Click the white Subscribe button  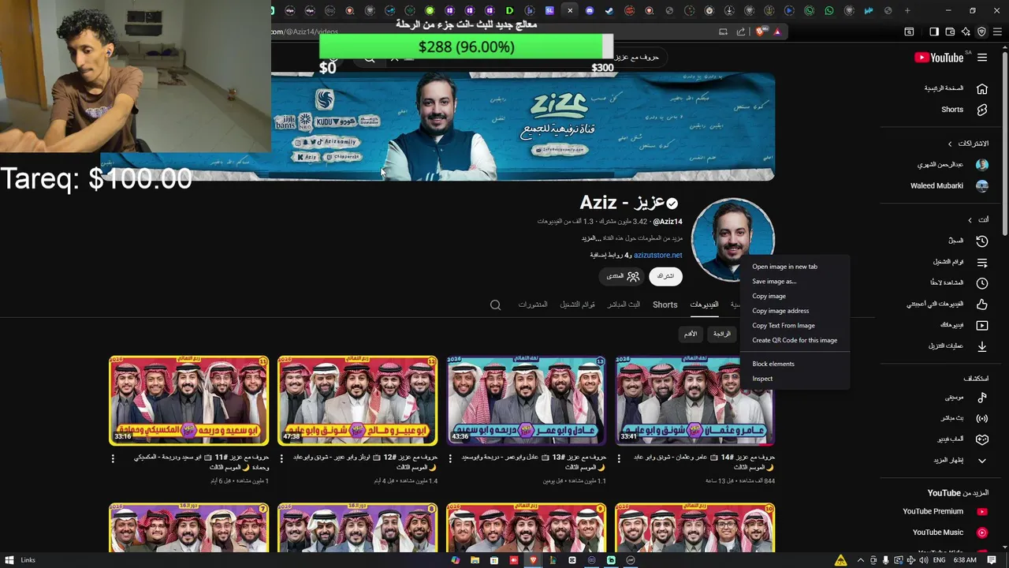[666, 276]
